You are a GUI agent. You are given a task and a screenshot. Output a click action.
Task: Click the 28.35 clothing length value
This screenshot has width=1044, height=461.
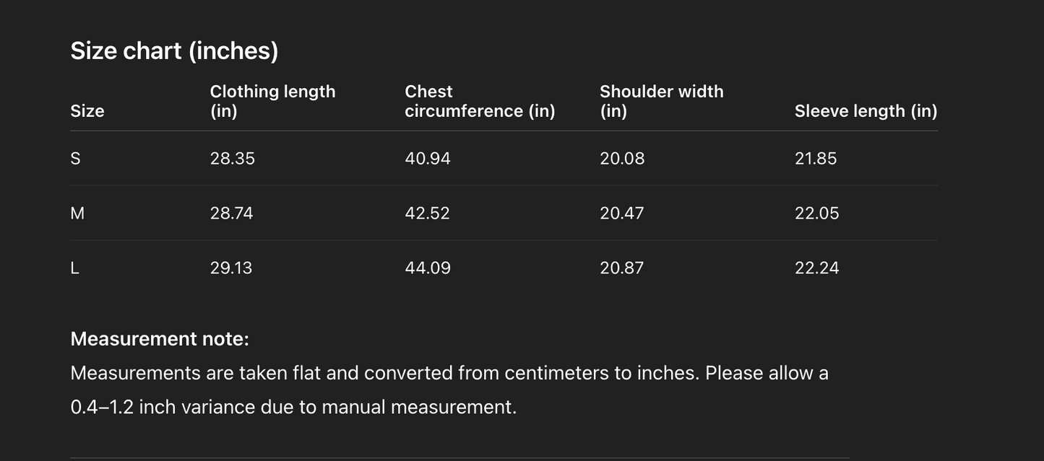(232, 159)
